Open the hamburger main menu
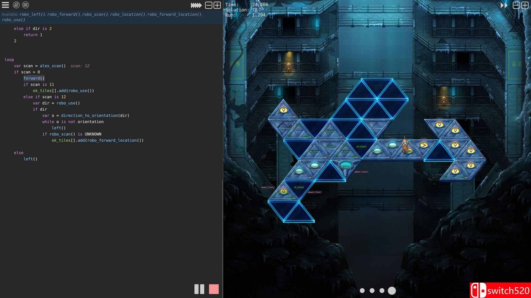 coord(5,5)
